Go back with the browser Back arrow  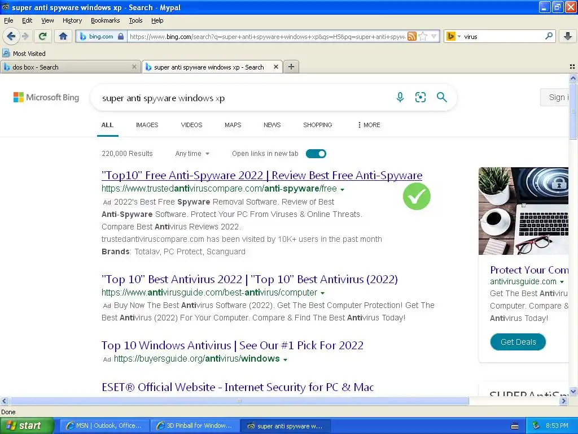coord(11,36)
